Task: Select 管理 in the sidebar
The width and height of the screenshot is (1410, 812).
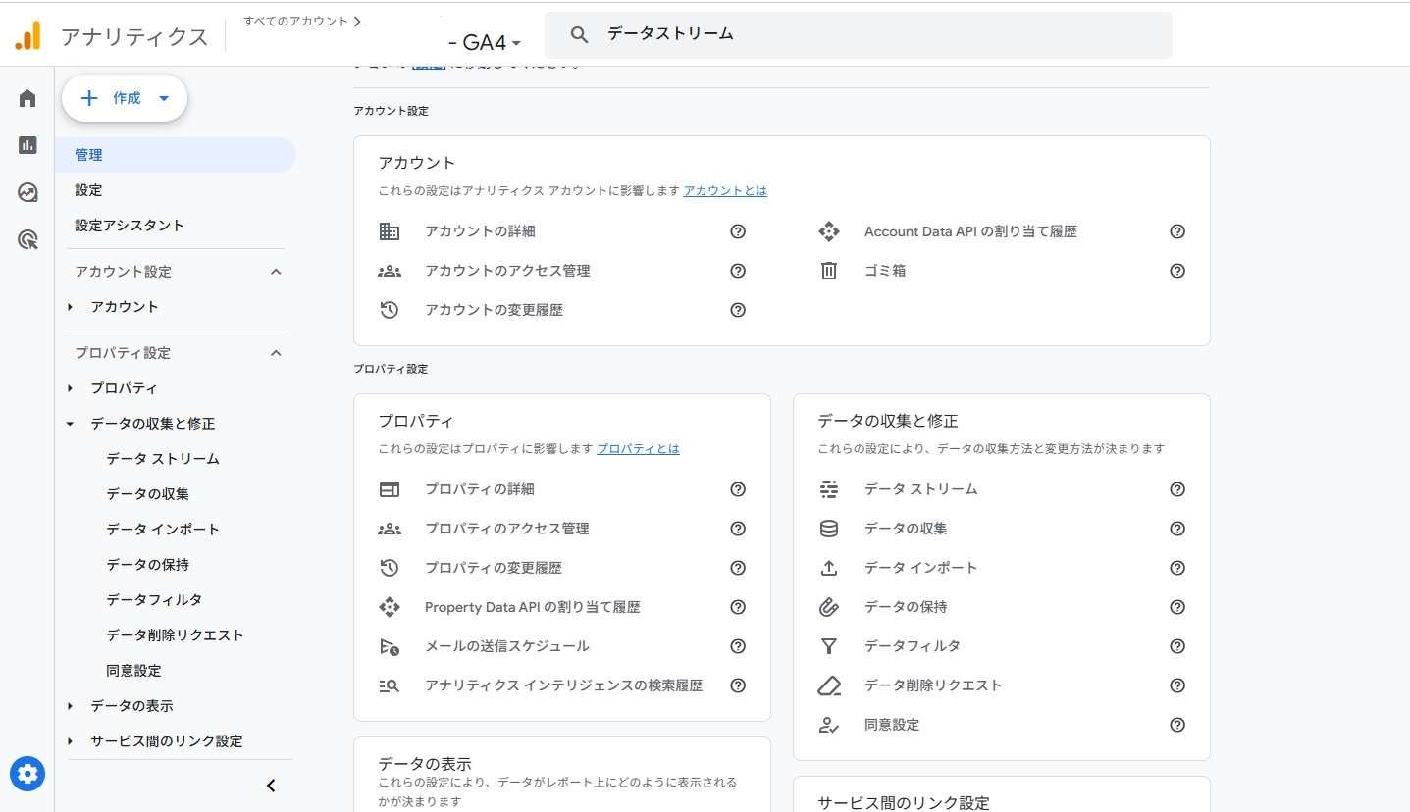Action: pyautogui.click(x=176, y=155)
